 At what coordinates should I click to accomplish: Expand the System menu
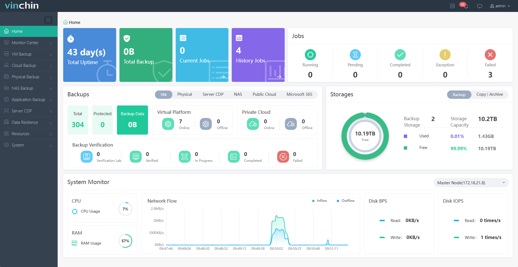point(29,145)
